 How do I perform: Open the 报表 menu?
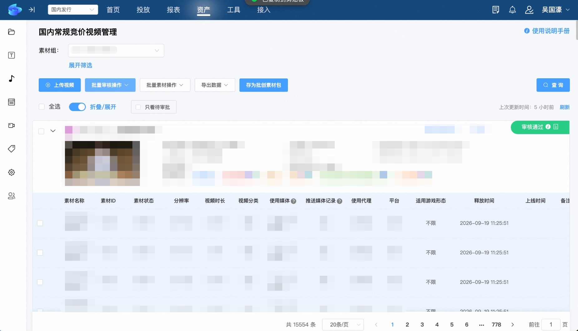point(173,10)
